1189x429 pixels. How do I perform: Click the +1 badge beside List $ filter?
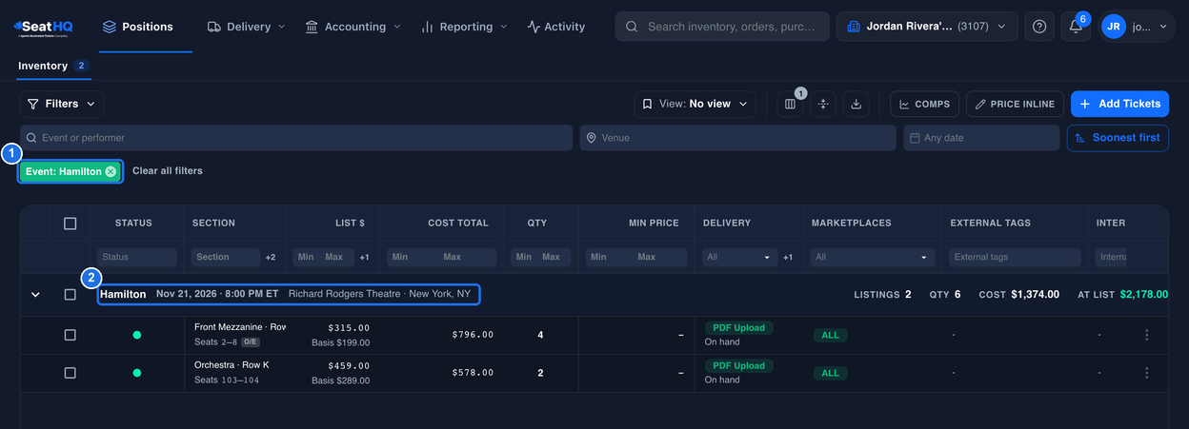coord(364,257)
